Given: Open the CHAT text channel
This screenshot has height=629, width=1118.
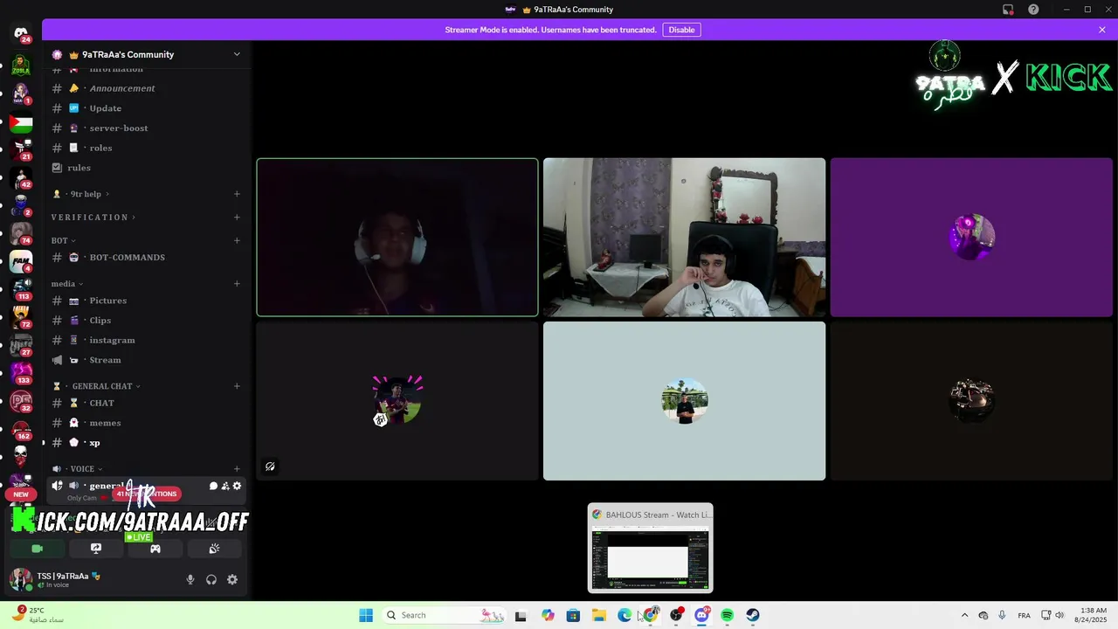Looking at the screenshot, I should click(x=146, y=404).
